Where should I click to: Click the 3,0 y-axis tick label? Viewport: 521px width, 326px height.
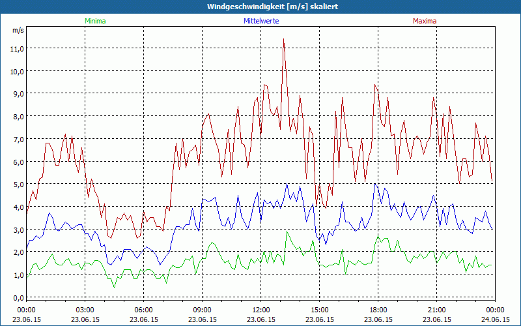pyautogui.click(x=17, y=230)
